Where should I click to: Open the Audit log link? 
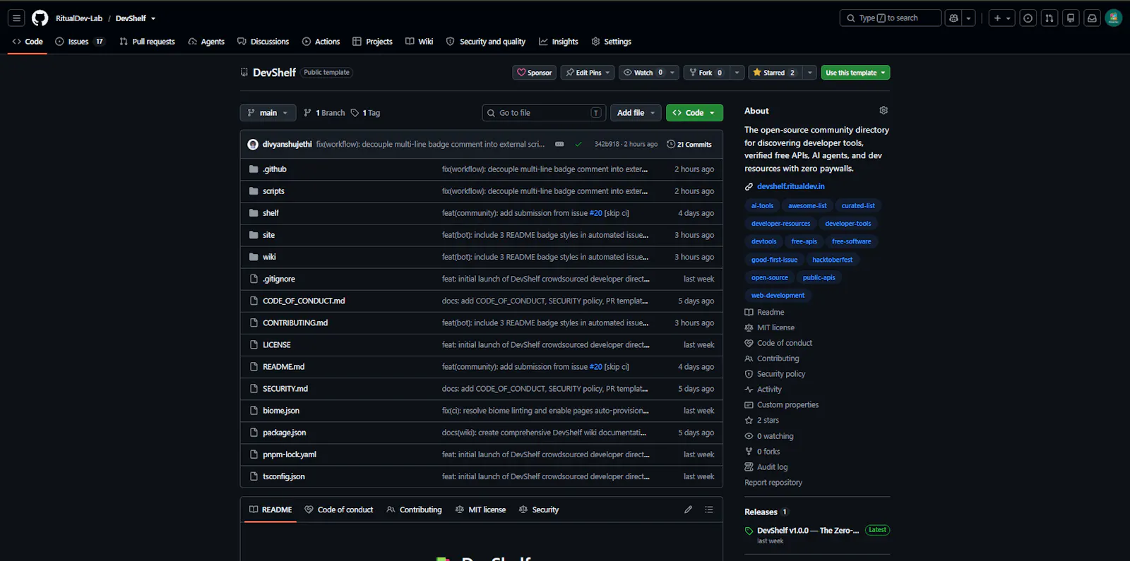(772, 467)
